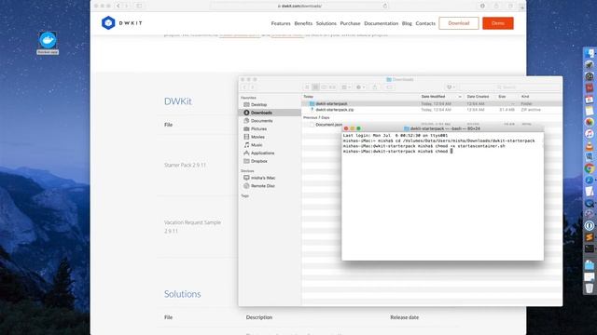Open Blog in the DWKit navigation
Screen dimensions: 597x335
407,23
